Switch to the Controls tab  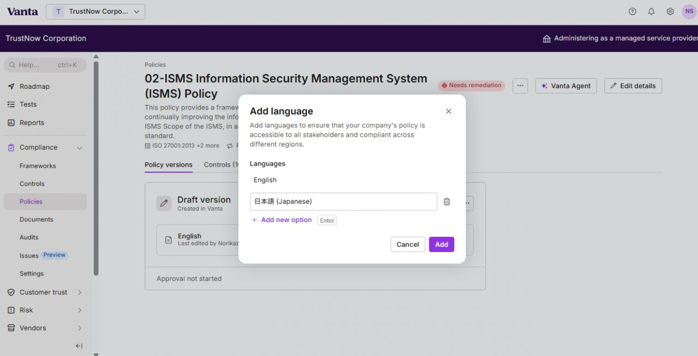(221, 165)
